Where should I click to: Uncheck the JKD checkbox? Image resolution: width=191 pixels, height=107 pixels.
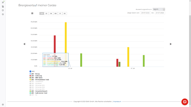[x=30, y=71]
